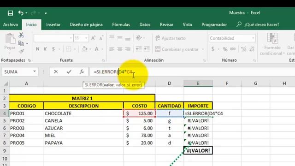Viewport: 295px width, 166px height.
Task: Cancel formula entry with X button
Action: pyautogui.click(x=56, y=72)
